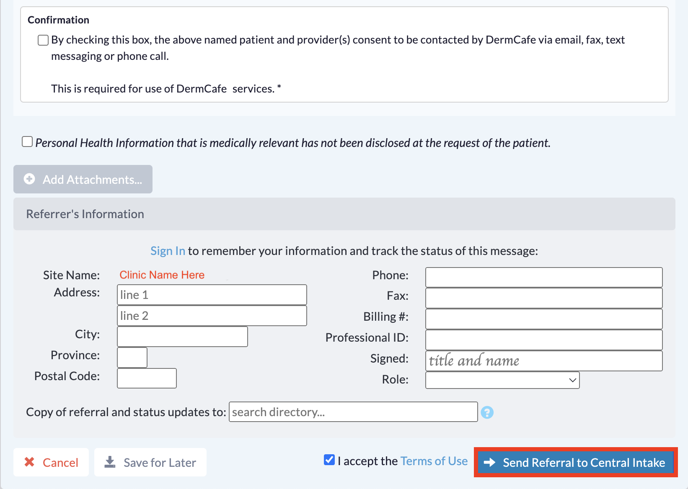Click the Billing # input box
Image resolution: width=688 pixels, height=489 pixels.
tap(544, 319)
